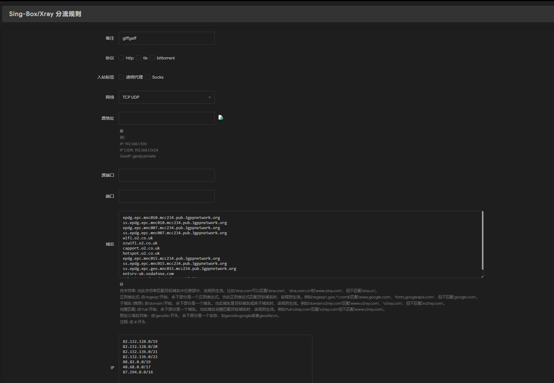Click the Sing-Box/Xray 分流规则 header title

(x=45, y=14)
